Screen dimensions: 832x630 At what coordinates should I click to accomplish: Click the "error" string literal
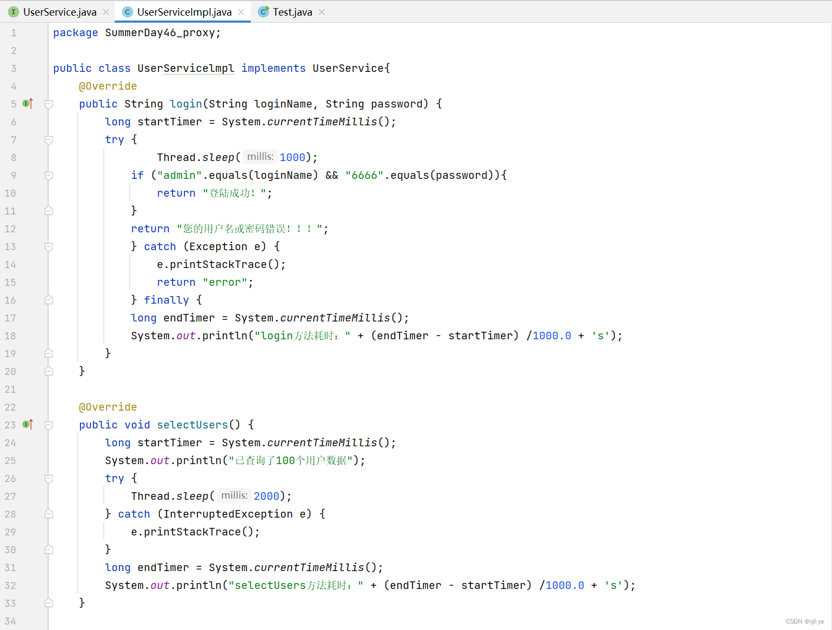tap(225, 282)
